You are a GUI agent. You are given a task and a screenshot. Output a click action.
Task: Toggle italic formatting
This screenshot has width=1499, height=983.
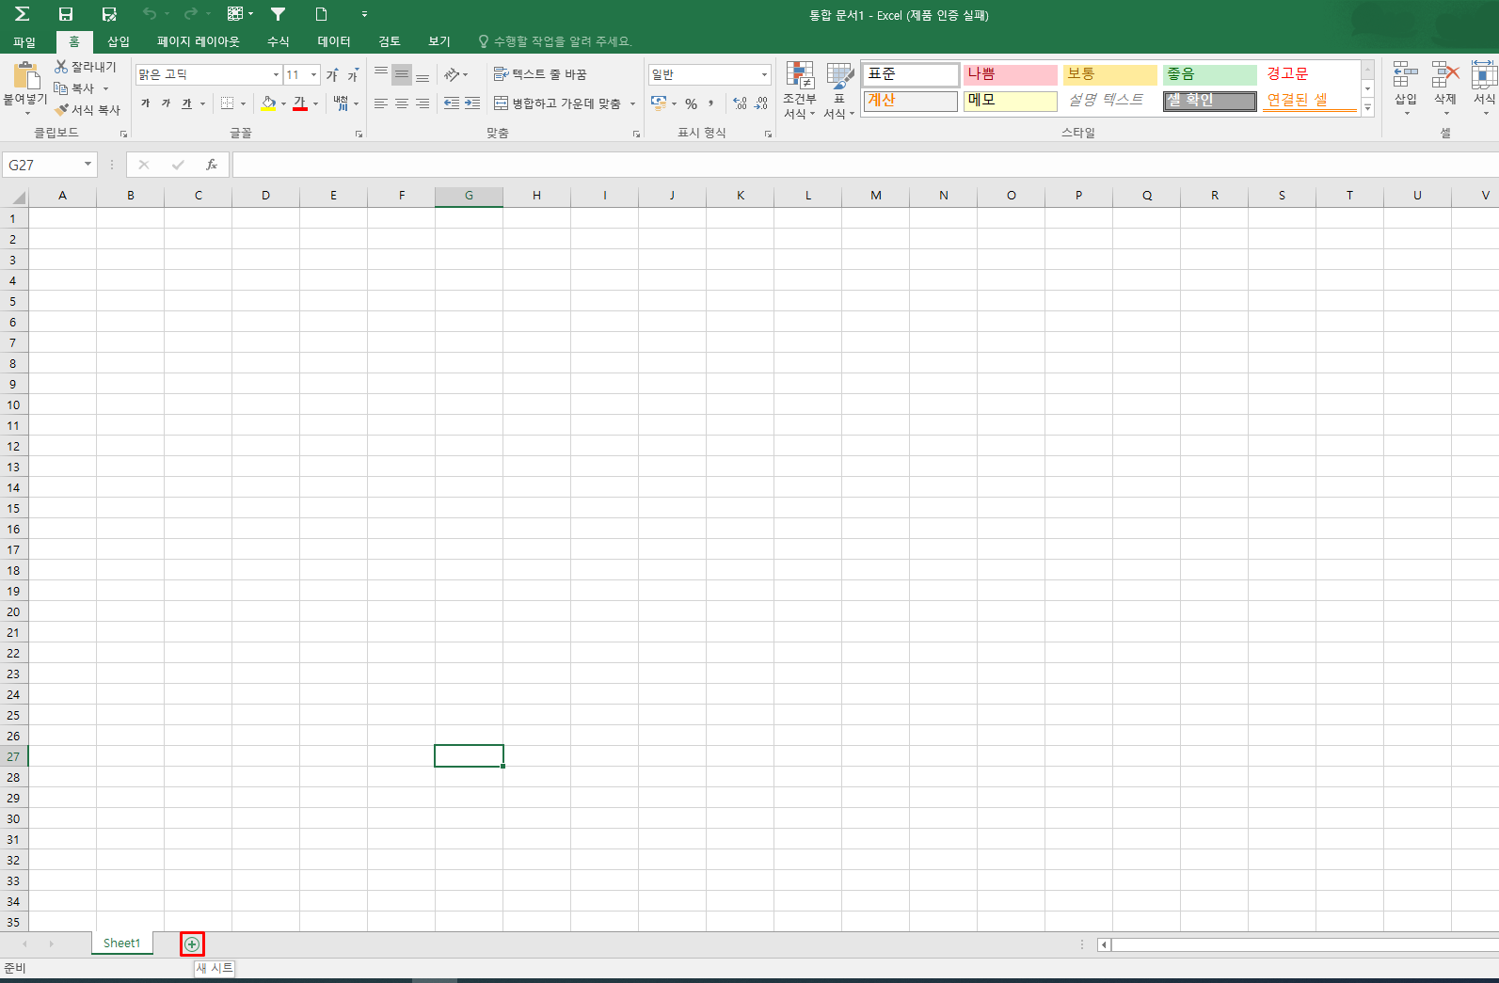(x=166, y=103)
